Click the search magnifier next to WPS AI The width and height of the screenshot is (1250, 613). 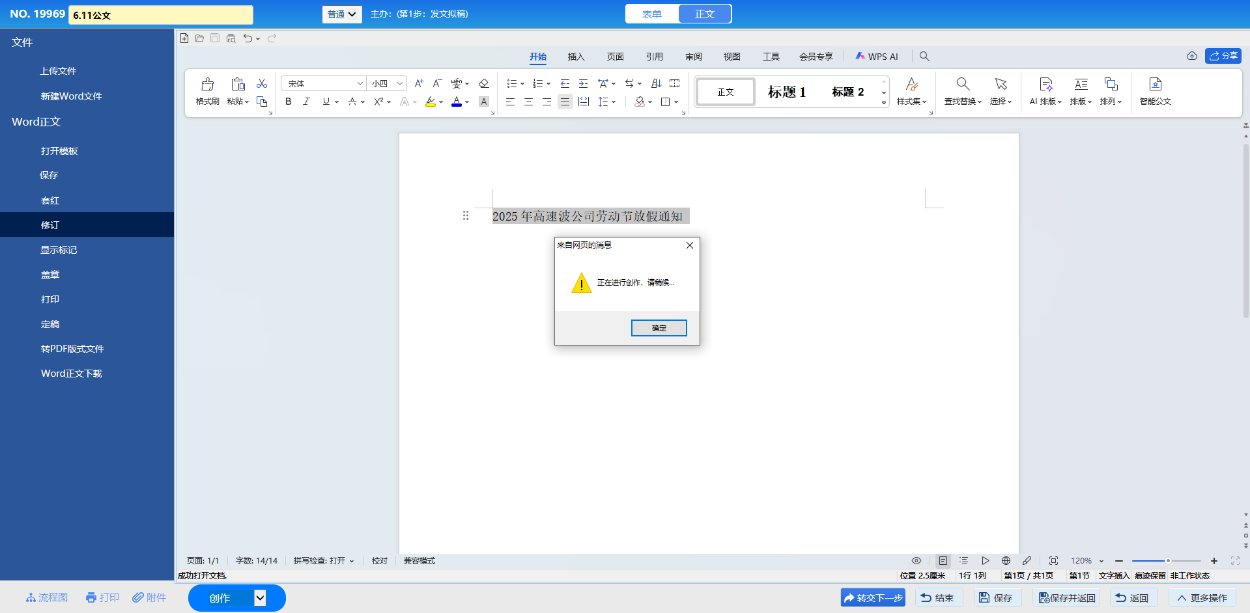(924, 57)
